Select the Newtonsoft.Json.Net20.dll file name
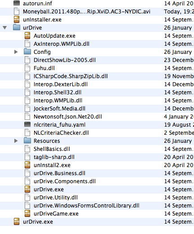 point(68,117)
